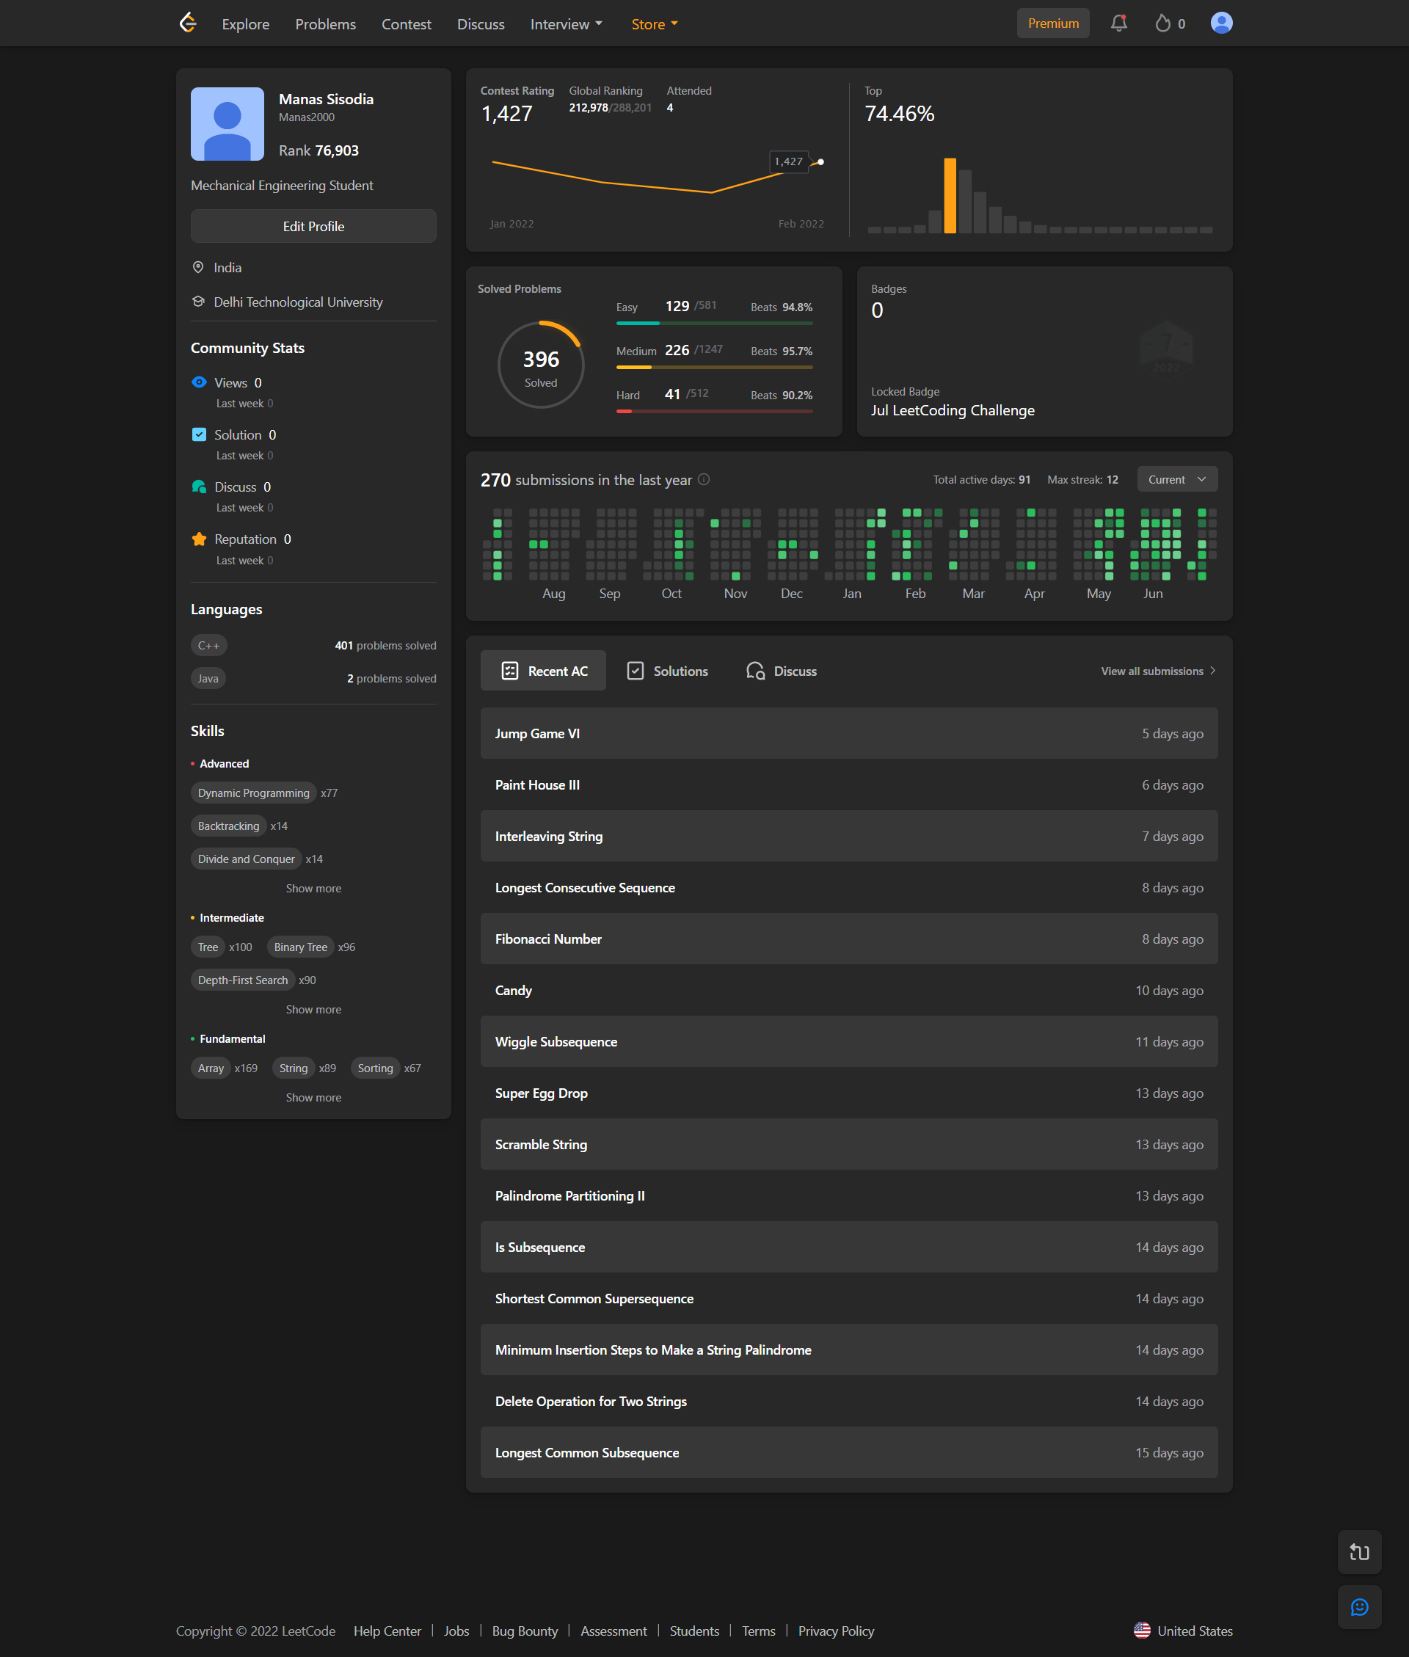Click the Medium progress bar

[x=714, y=368]
